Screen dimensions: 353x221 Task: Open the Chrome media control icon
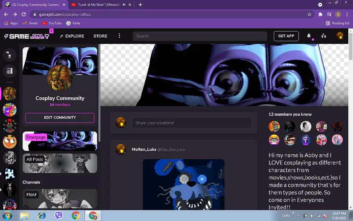pos(329,15)
